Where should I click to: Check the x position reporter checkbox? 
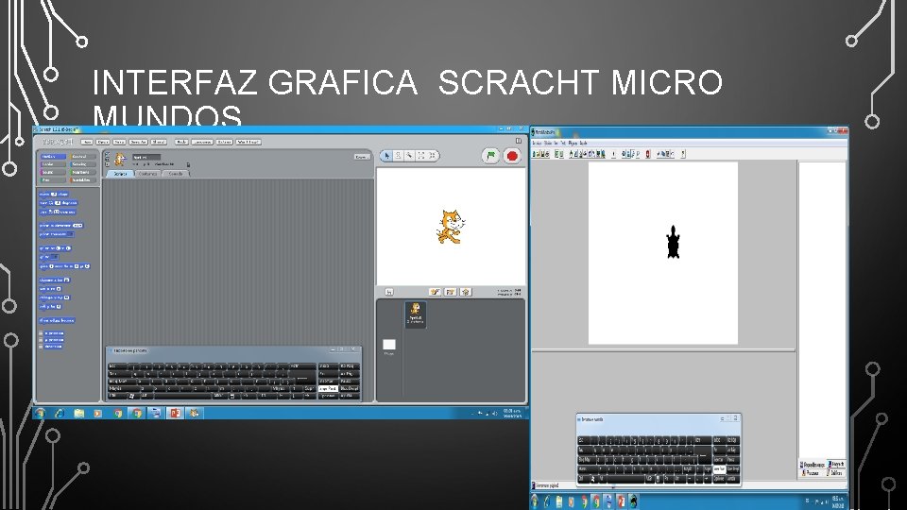(41, 333)
